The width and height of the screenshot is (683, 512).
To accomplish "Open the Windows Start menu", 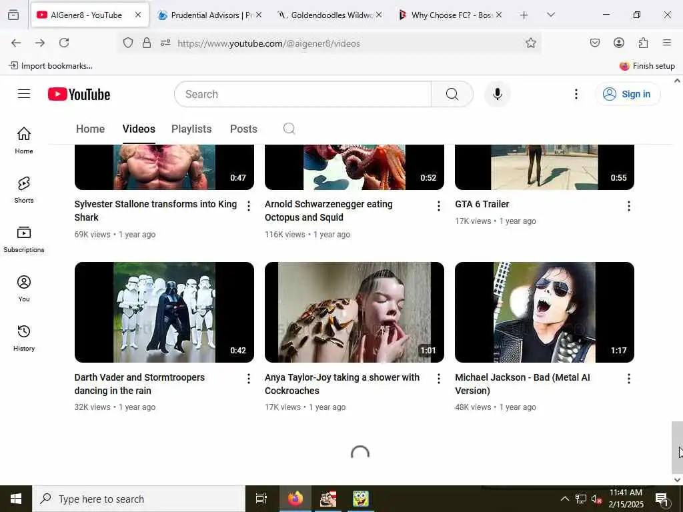I will (16, 499).
